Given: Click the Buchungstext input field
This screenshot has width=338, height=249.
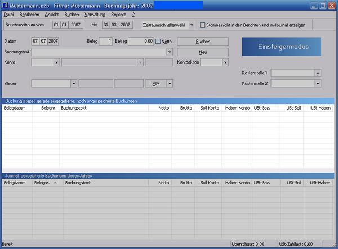Looking at the screenshot, I should 99,52.
